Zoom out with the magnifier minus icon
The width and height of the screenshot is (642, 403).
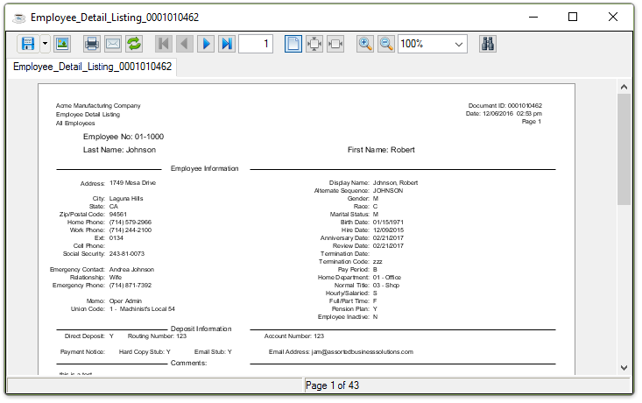tap(386, 44)
